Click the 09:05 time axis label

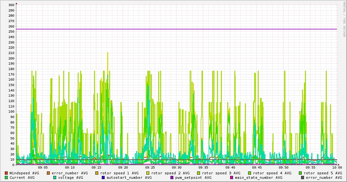(x=43, y=168)
